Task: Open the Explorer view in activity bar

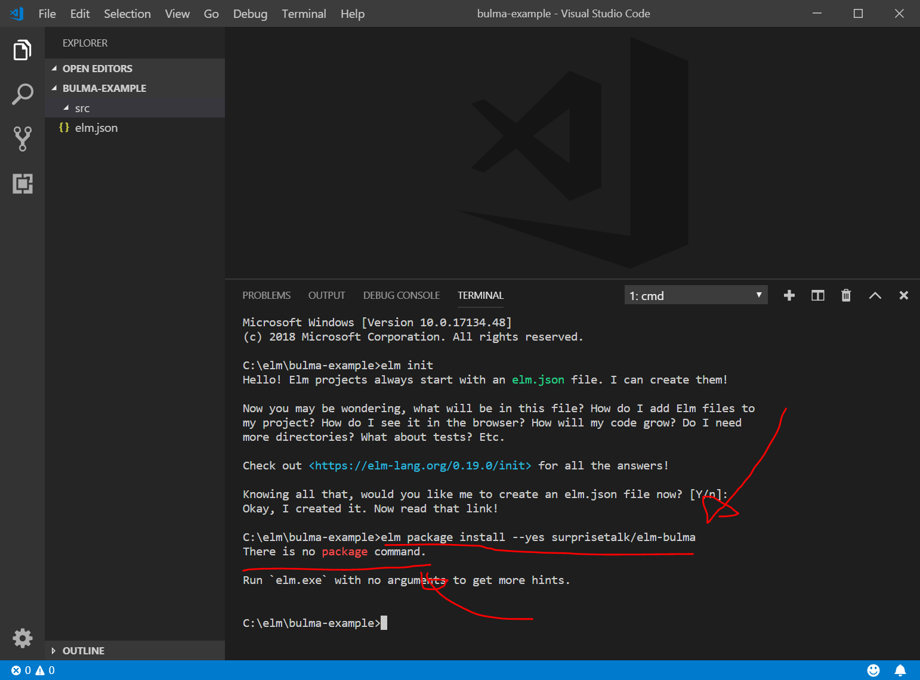Action: pos(22,50)
